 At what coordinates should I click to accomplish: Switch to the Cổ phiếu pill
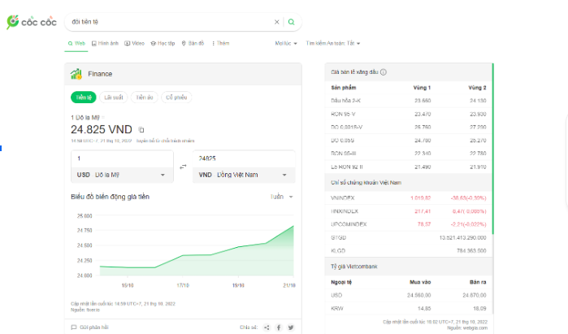[176, 98]
